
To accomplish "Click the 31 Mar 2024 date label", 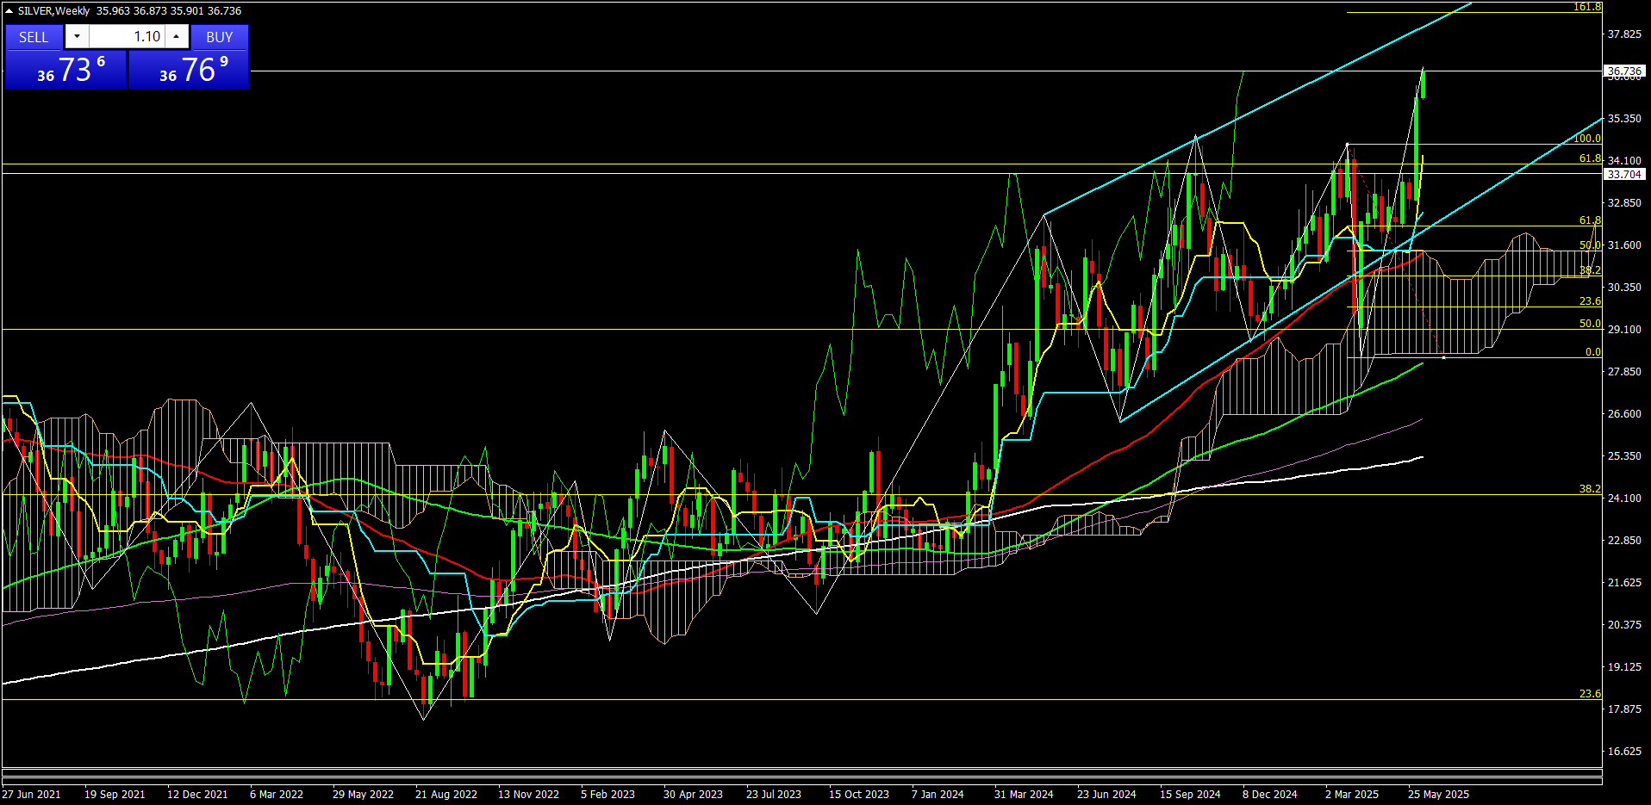I will click(x=1024, y=794).
